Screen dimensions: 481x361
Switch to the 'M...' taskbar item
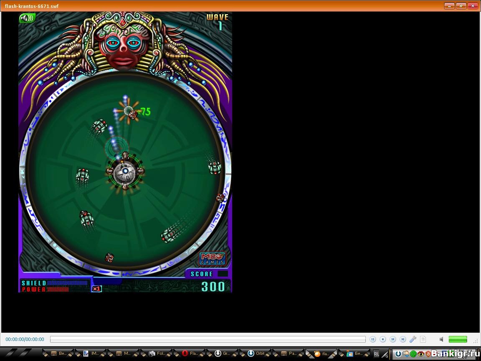[x=124, y=353]
